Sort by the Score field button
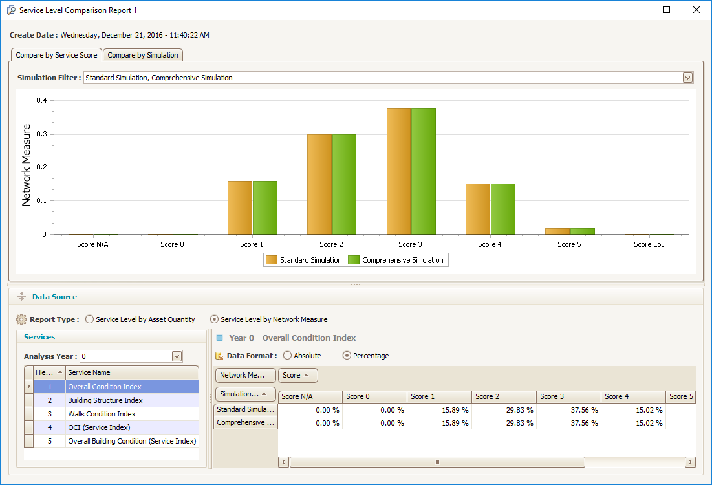 pyautogui.click(x=297, y=375)
